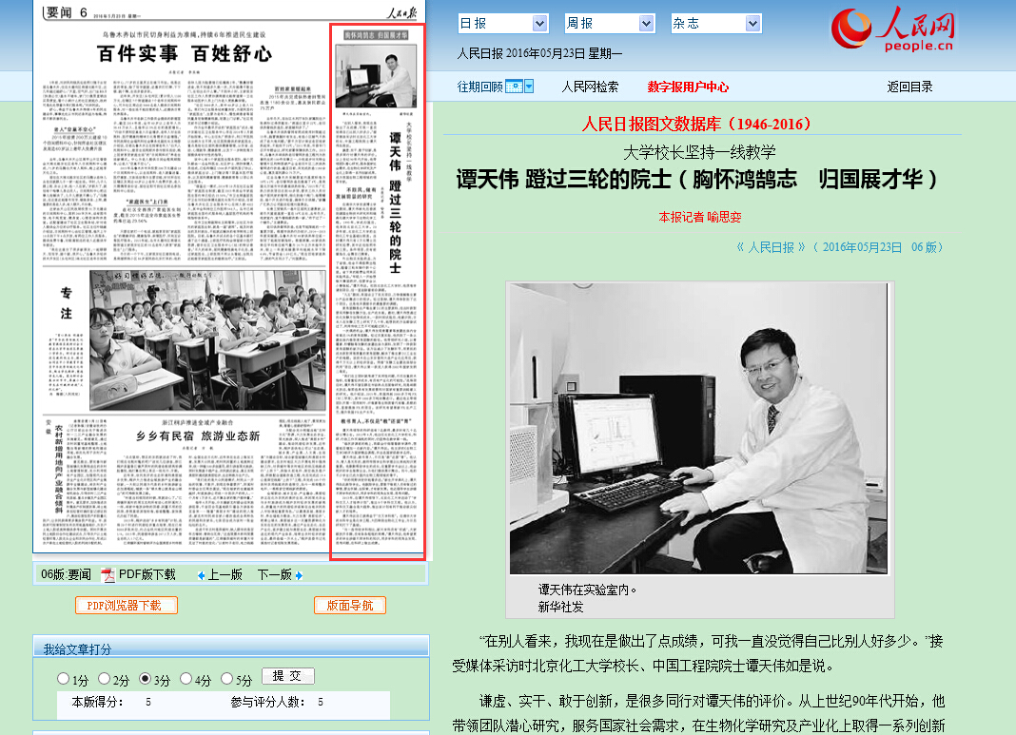Select the 1分 rating option
Viewport: 1016px width, 735px height.
64,679
